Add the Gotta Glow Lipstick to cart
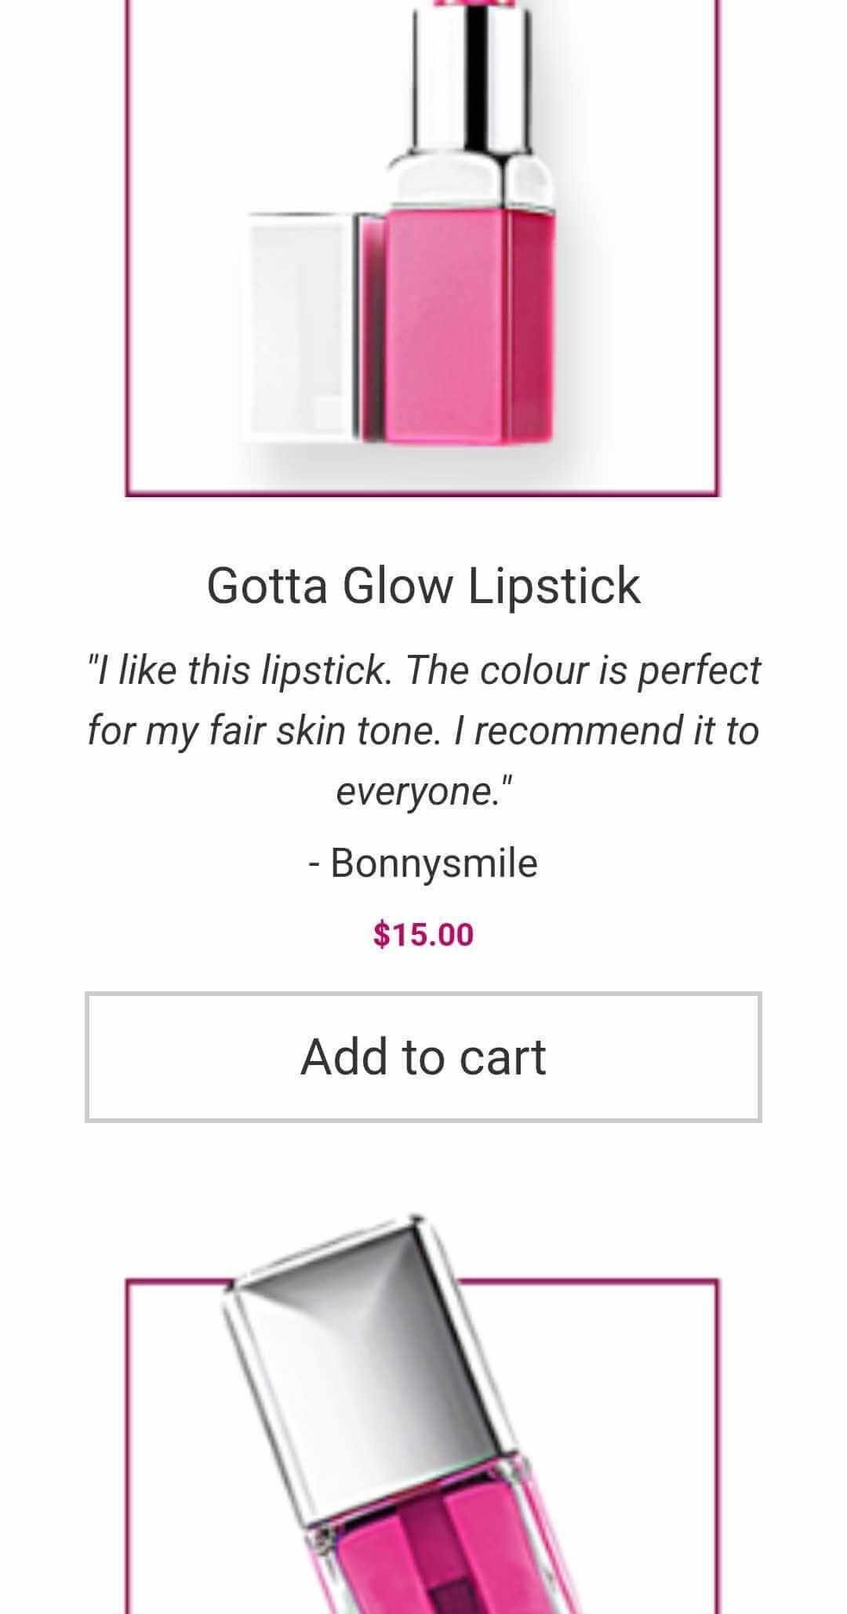The width and height of the screenshot is (847, 1614). (423, 1056)
